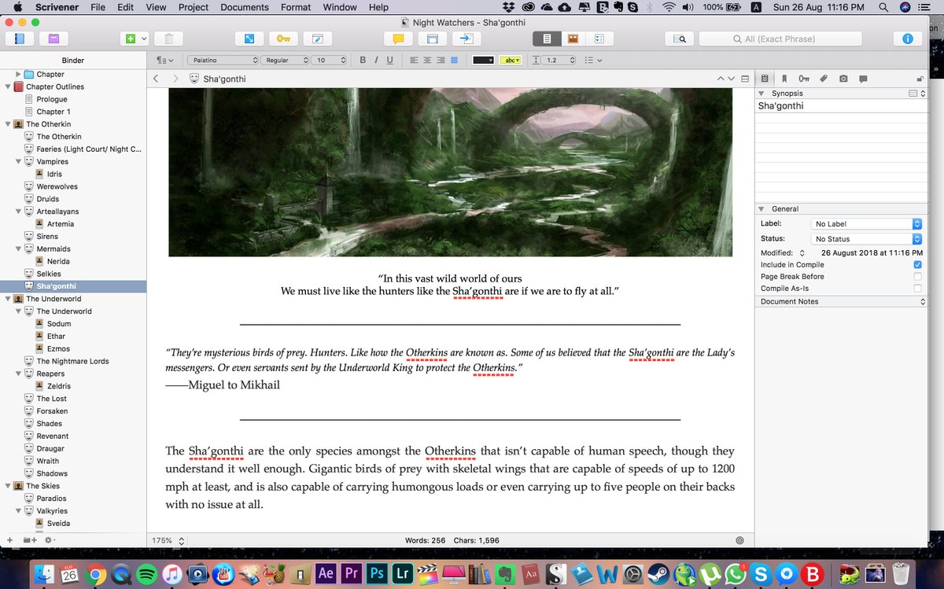The image size is (944, 589).
Task: Open Inspector Notes clipboard tab
Action: tap(765, 79)
